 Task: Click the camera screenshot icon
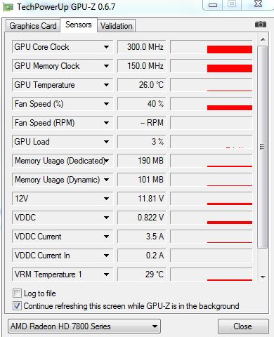(x=261, y=24)
